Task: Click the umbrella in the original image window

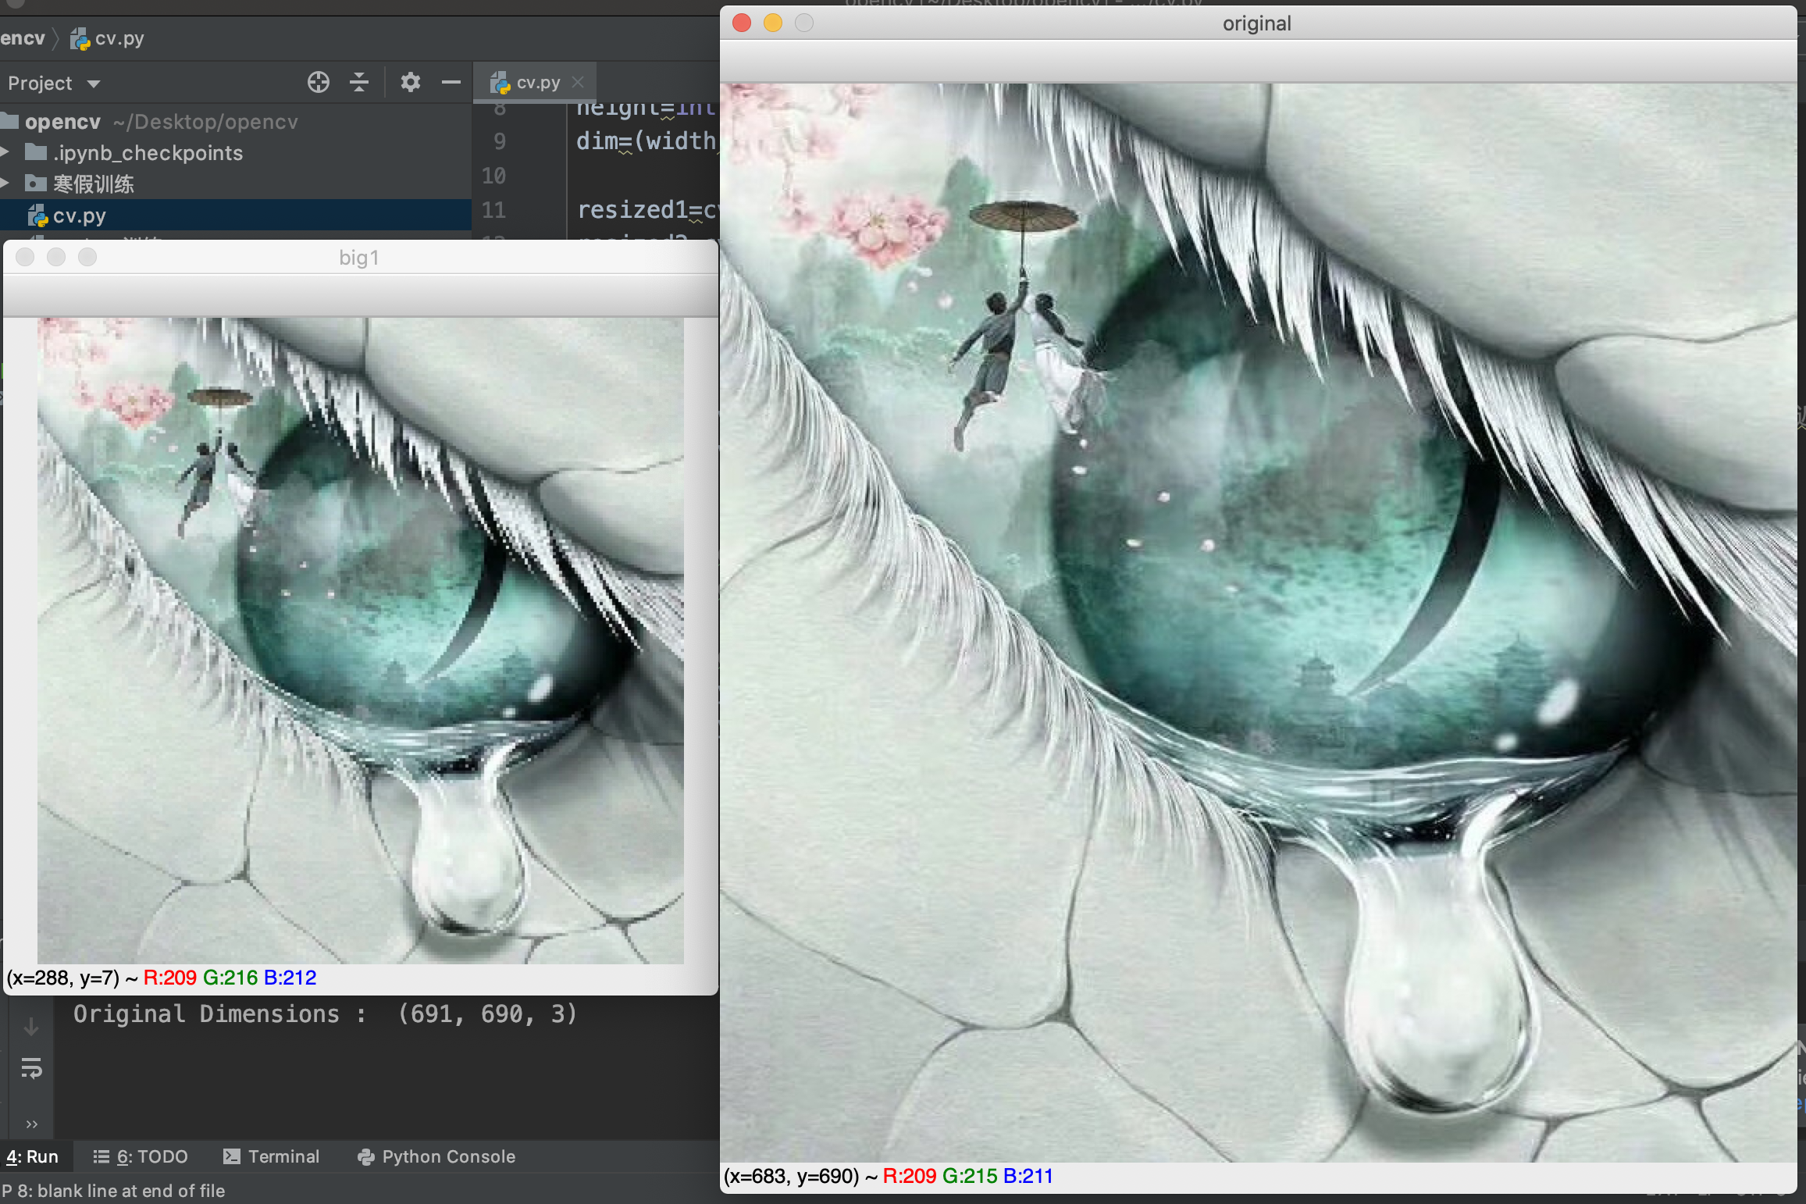Action: pyautogui.click(x=1022, y=216)
